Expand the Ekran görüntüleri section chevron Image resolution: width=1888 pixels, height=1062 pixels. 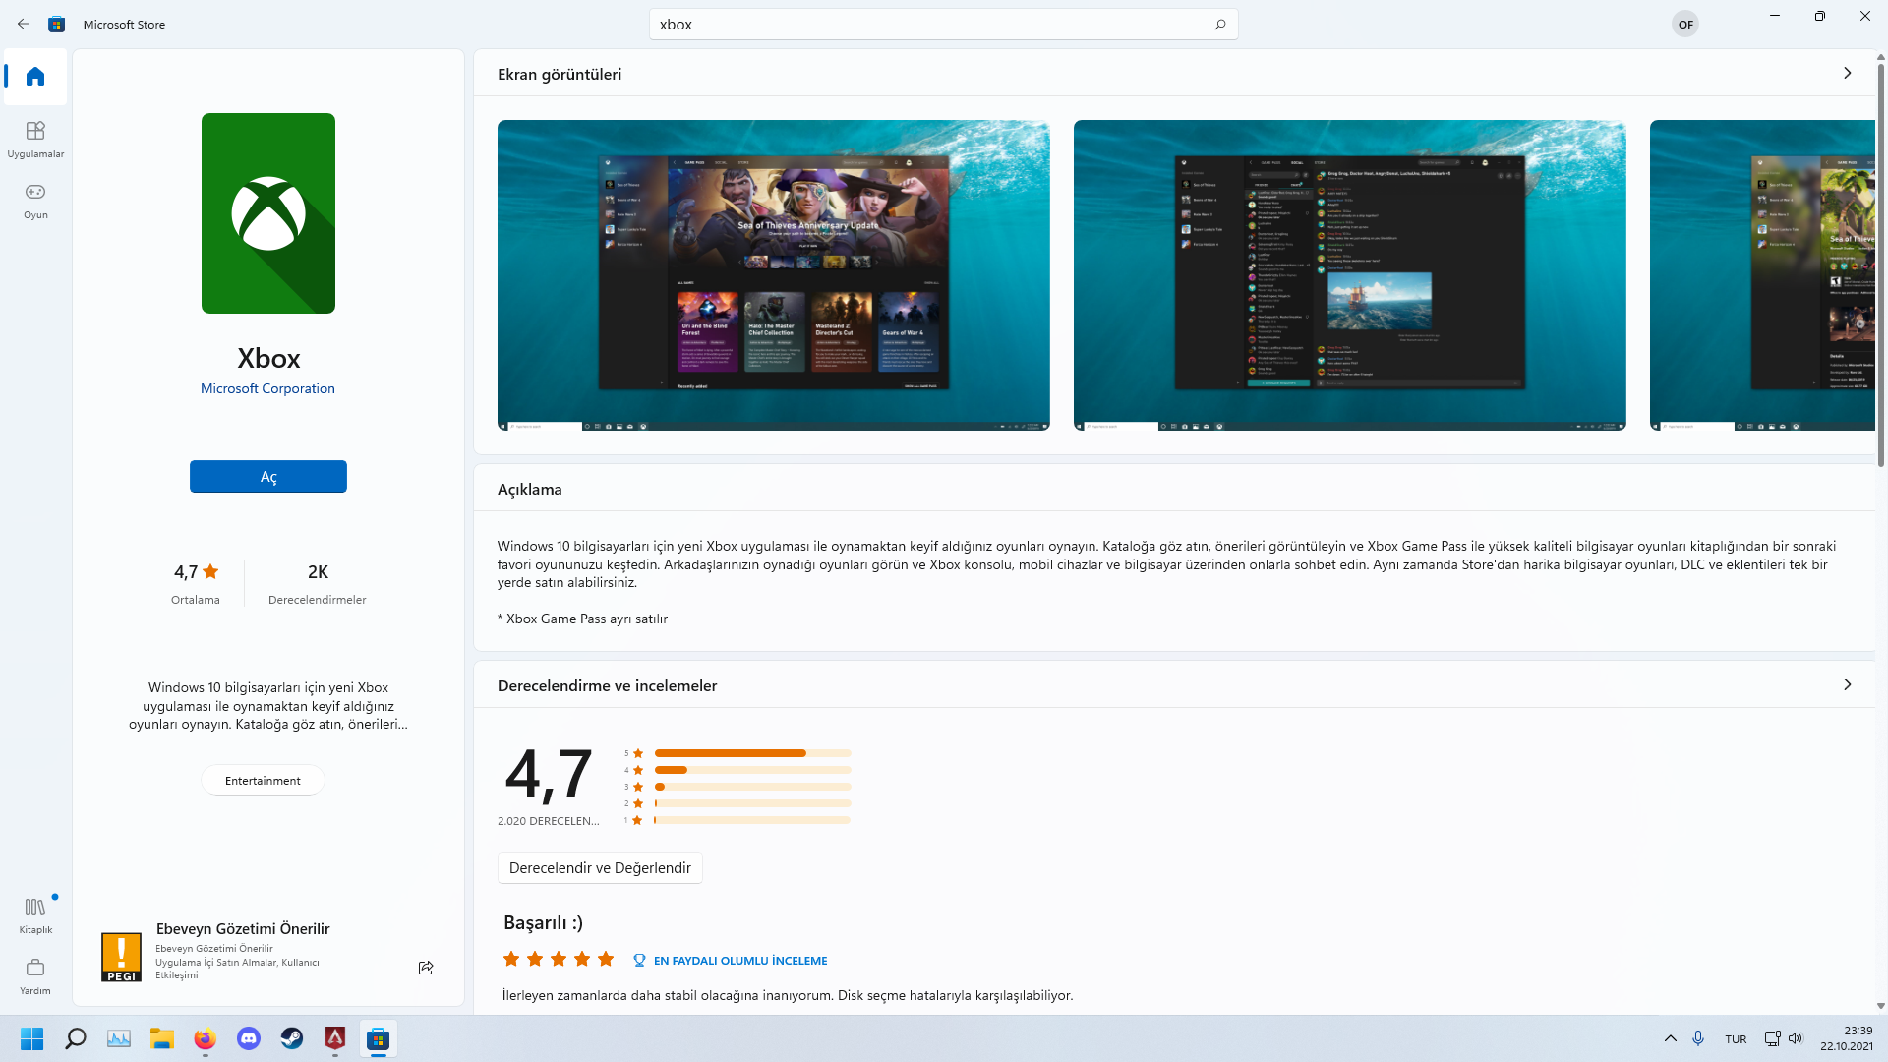[x=1847, y=74]
